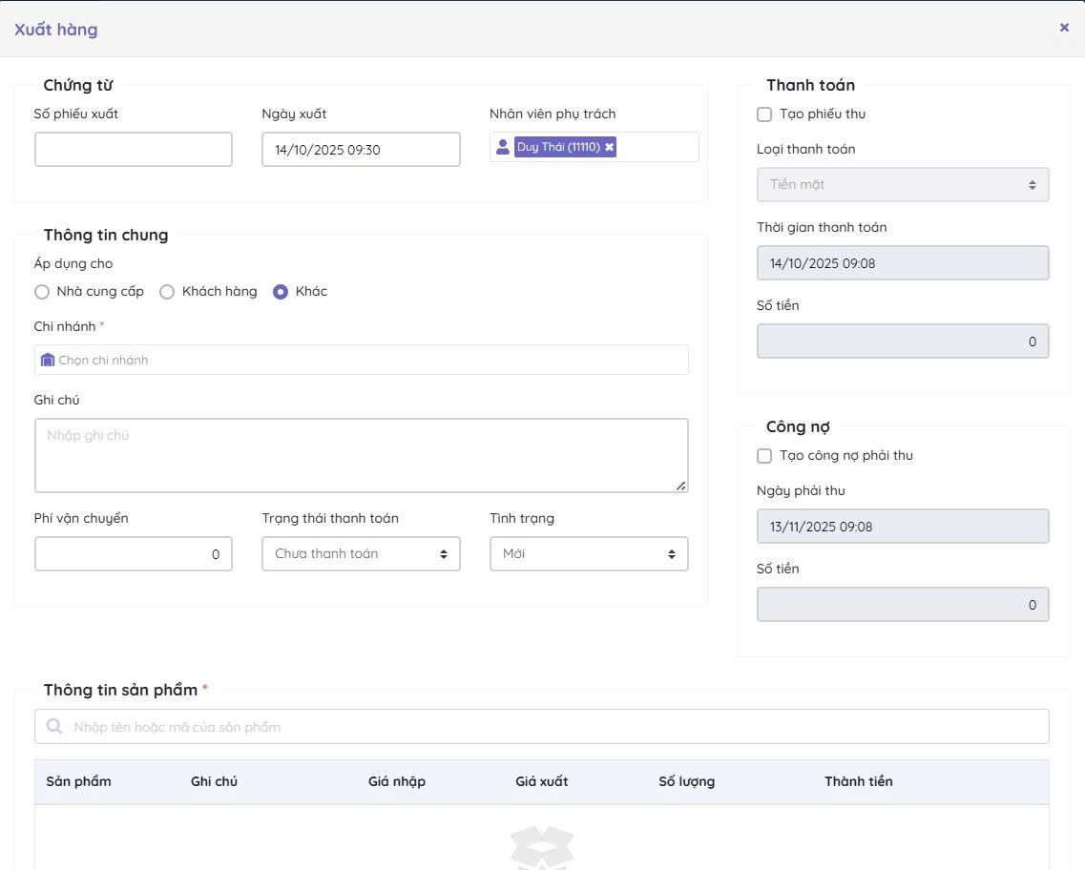Tick the Tạo công nợ phải thu checkbox
This screenshot has height=870, width=1085.
point(764,456)
